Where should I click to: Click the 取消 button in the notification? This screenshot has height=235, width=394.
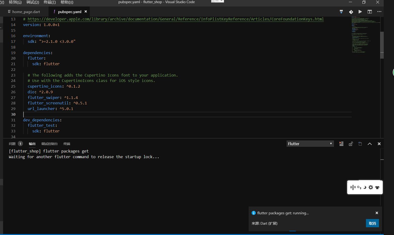[x=372, y=223]
